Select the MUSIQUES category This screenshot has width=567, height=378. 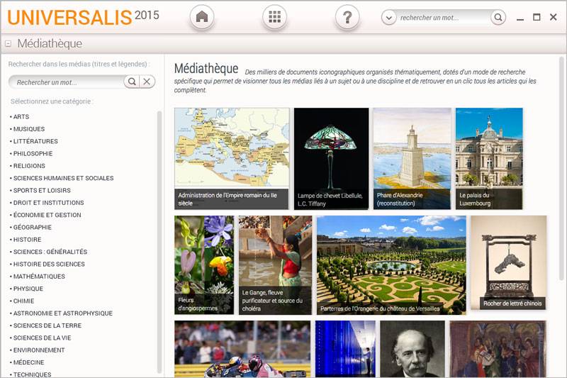[x=28, y=129]
